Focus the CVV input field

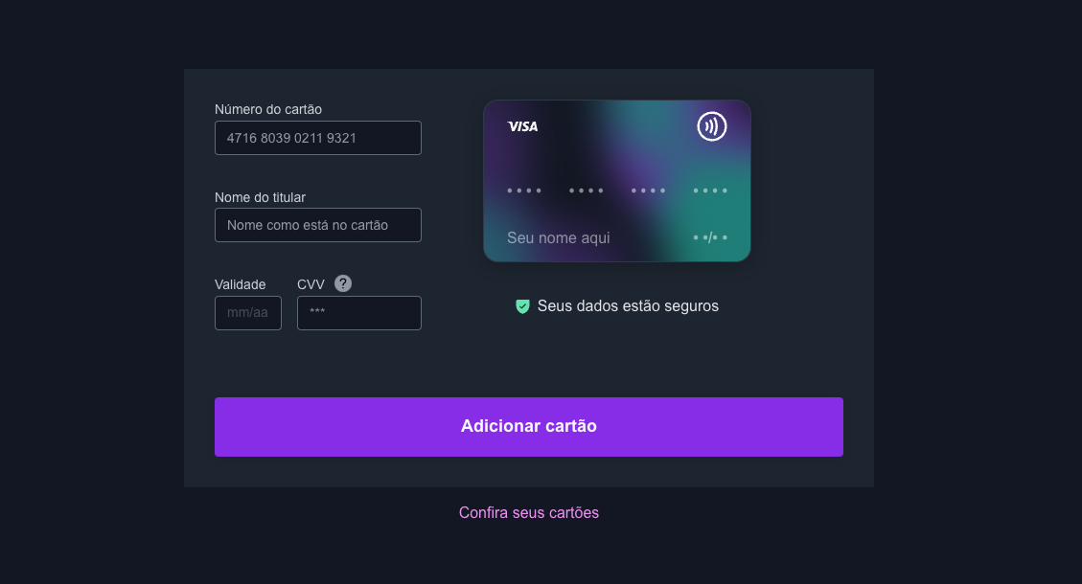358,312
